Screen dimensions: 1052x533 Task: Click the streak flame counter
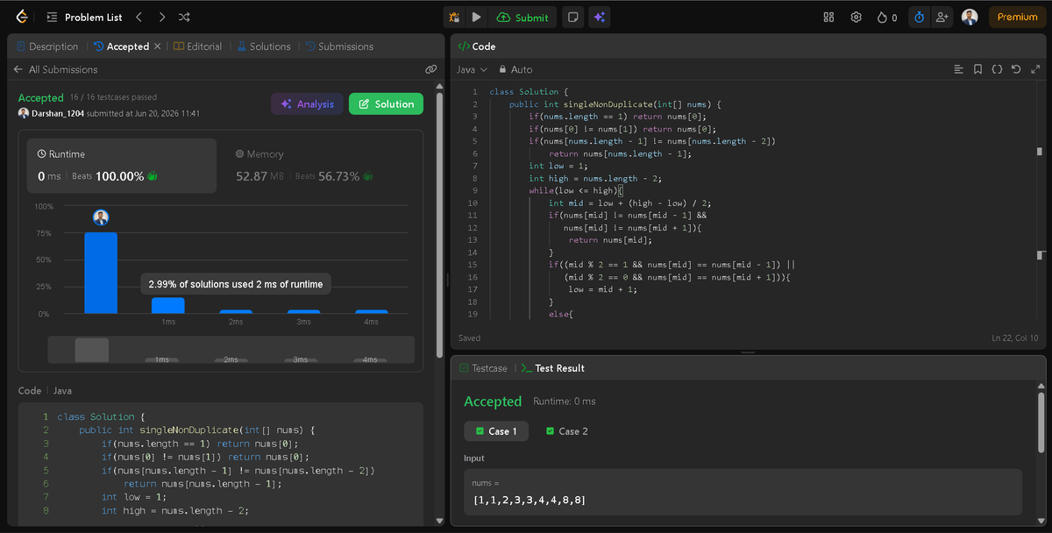point(887,17)
